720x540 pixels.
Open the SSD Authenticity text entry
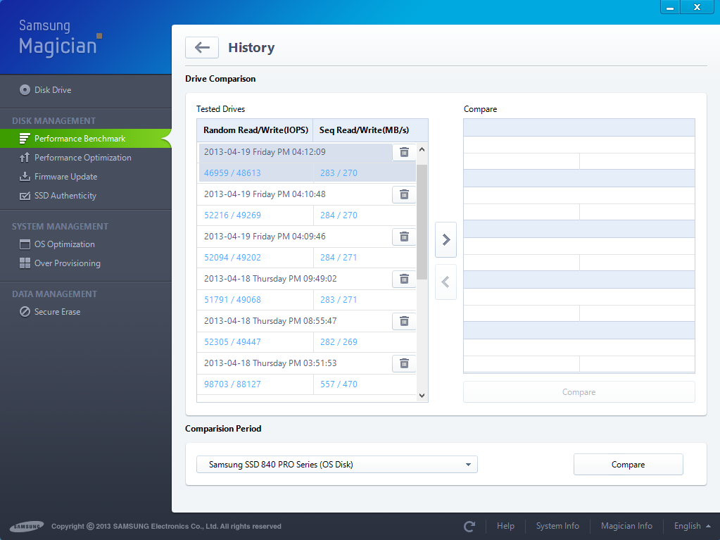[65, 196]
